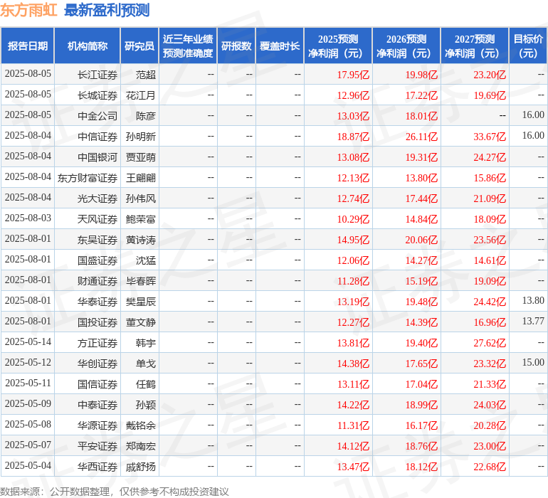Select researcher 孙伟风 cell

141,198
